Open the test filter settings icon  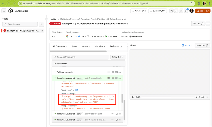tap(42, 24)
